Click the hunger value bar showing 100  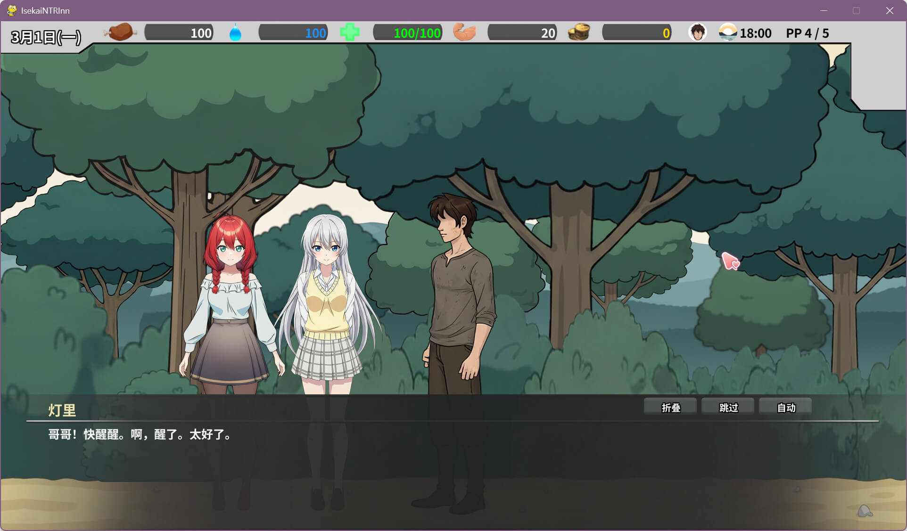coord(179,33)
